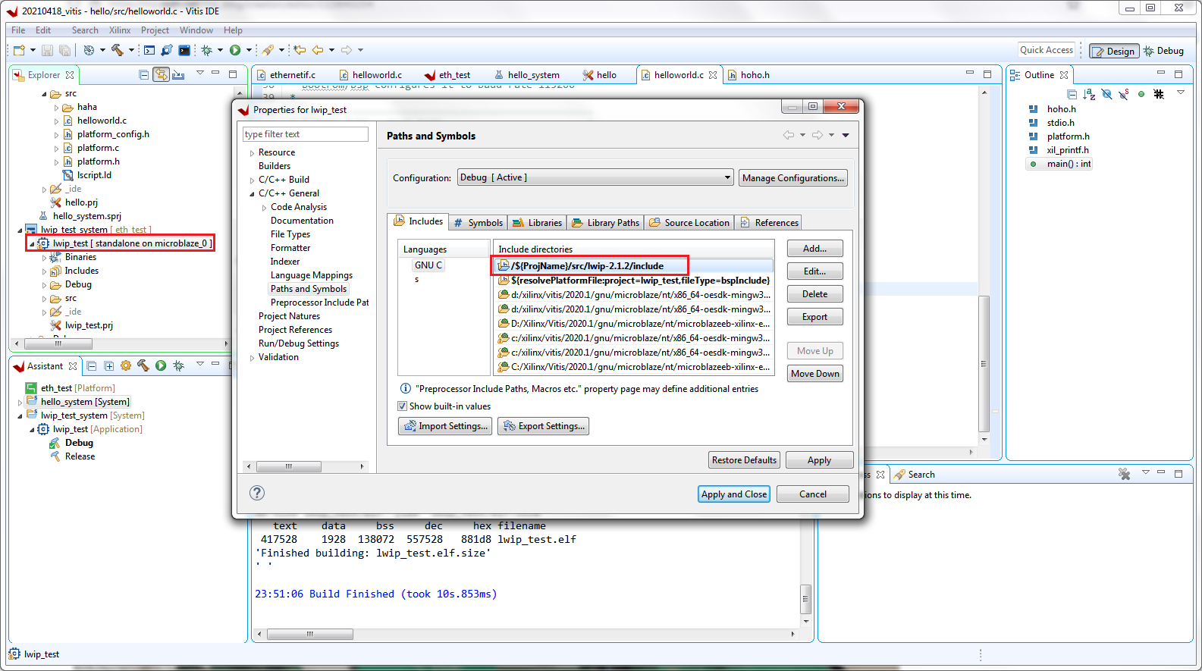The height and width of the screenshot is (671, 1202).
Task: Toggle Hide Static Members in Outline
Action: coord(1124,94)
